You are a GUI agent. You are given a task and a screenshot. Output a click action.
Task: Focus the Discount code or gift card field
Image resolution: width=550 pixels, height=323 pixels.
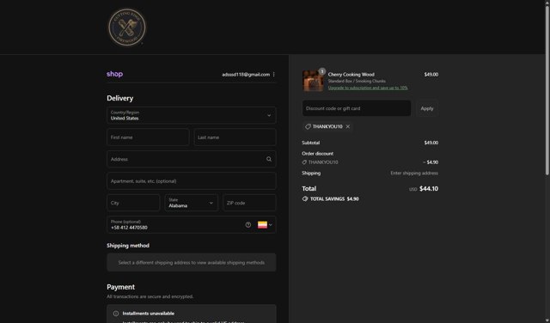(x=357, y=108)
